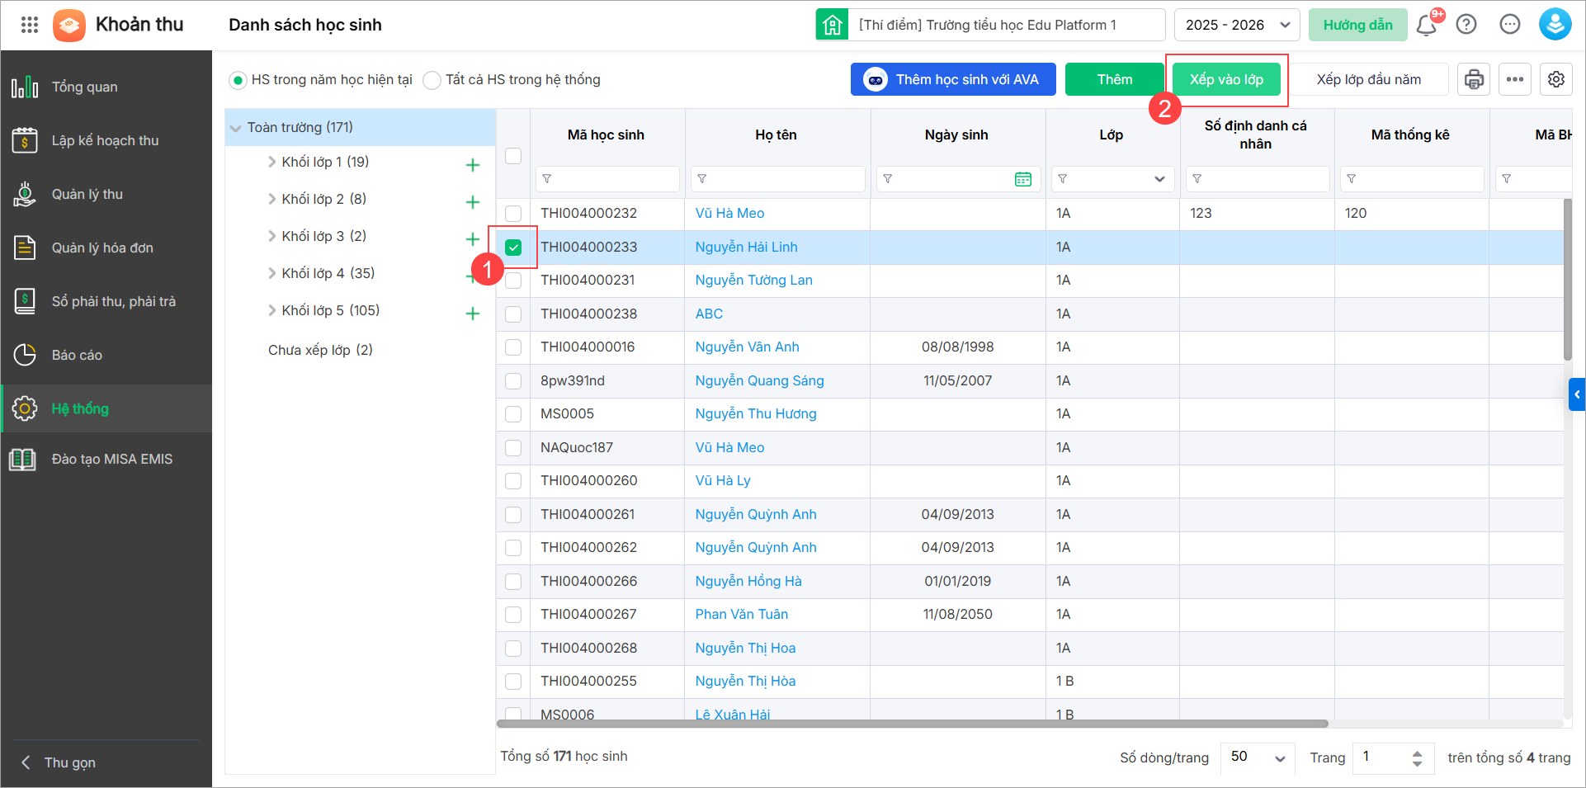Open Hệ thống in the sidebar

pos(106,408)
